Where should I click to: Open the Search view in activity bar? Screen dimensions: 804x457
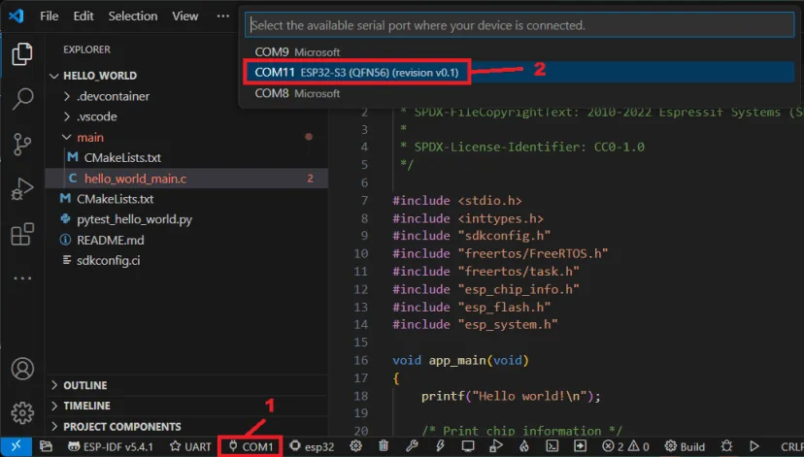(22, 98)
